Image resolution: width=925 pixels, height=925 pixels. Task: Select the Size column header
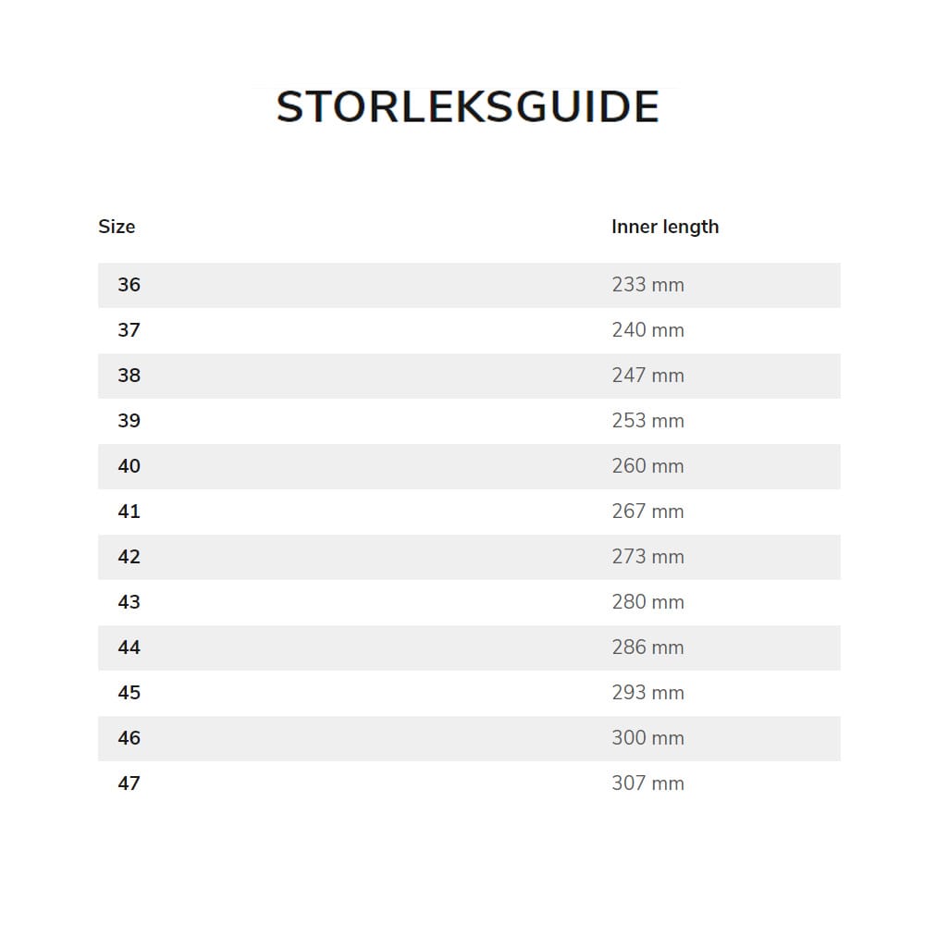tap(117, 227)
